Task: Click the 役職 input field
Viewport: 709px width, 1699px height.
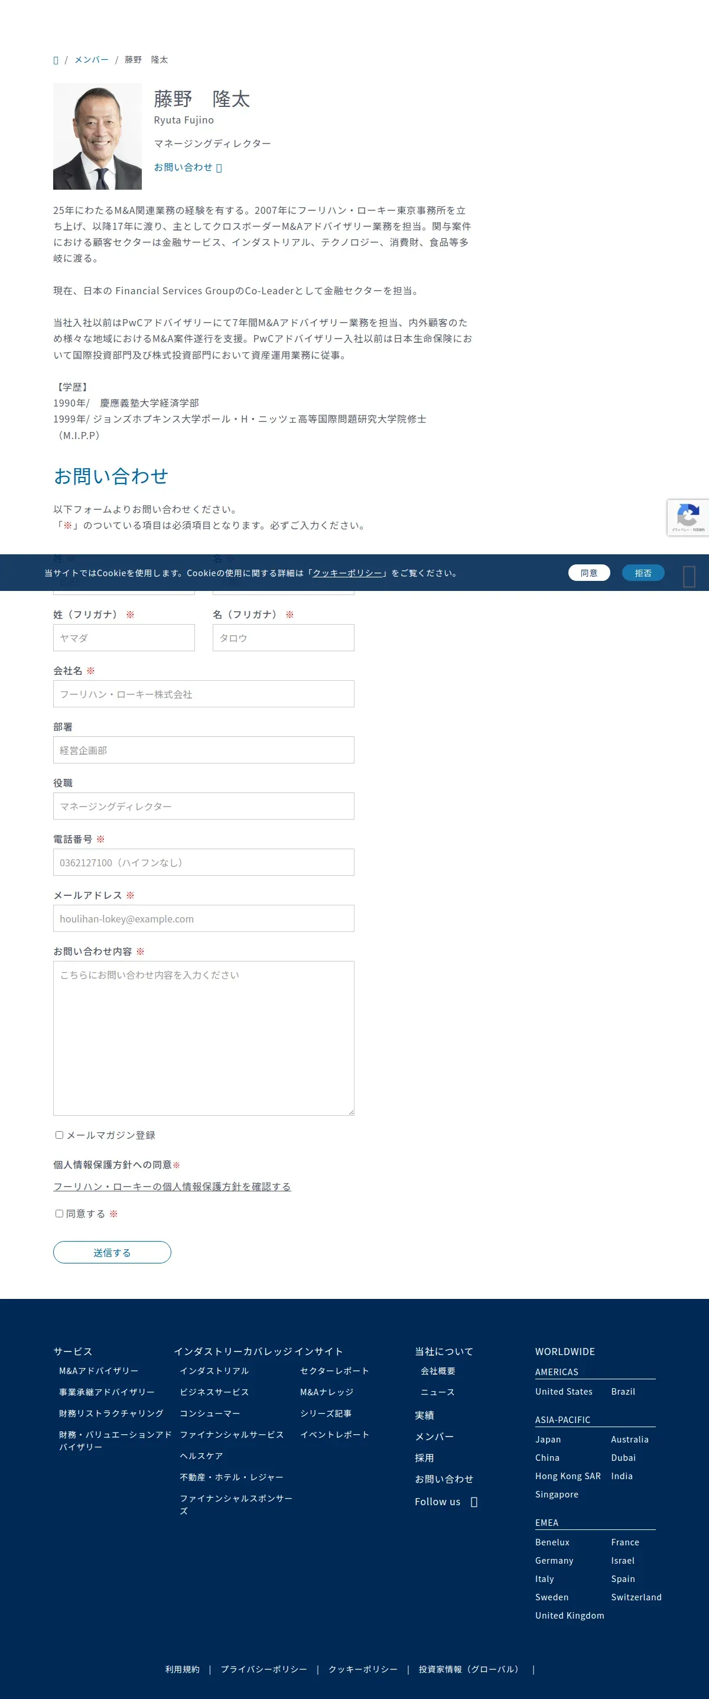Action: [204, 806]
